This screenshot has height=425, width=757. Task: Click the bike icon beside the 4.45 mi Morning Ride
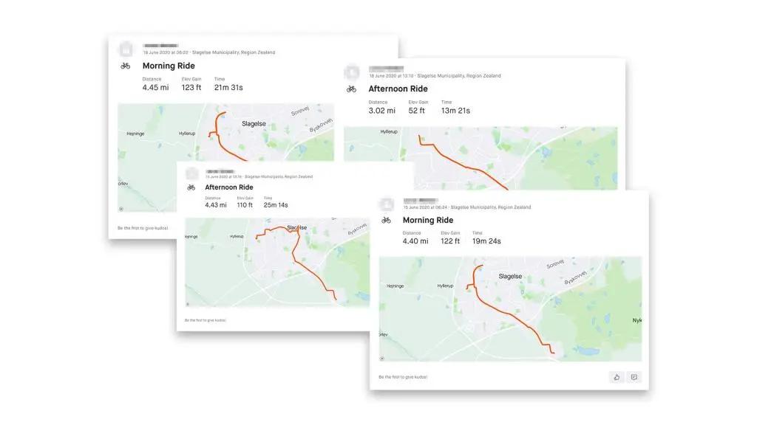[126, 66]
